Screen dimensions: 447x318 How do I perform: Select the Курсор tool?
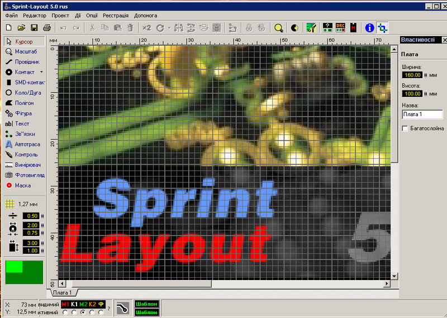coord(24,42)
